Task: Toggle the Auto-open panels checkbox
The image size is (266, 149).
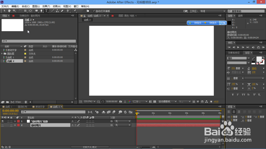Action: [x=94, y=11]
